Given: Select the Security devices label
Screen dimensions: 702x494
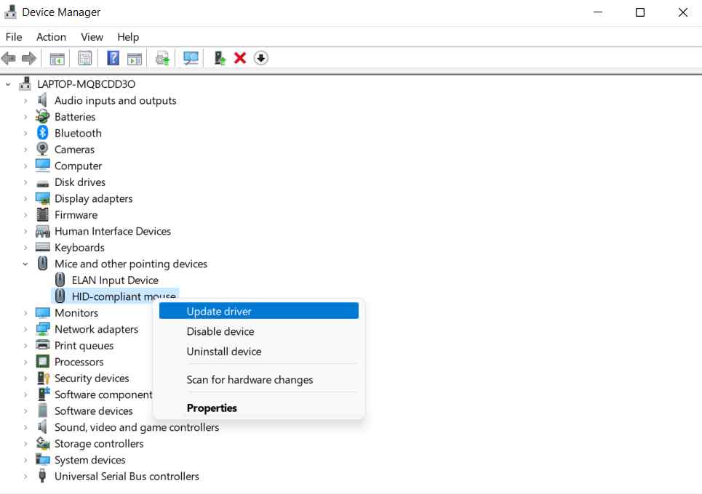Looking at the screenshot, I should 92,378.
